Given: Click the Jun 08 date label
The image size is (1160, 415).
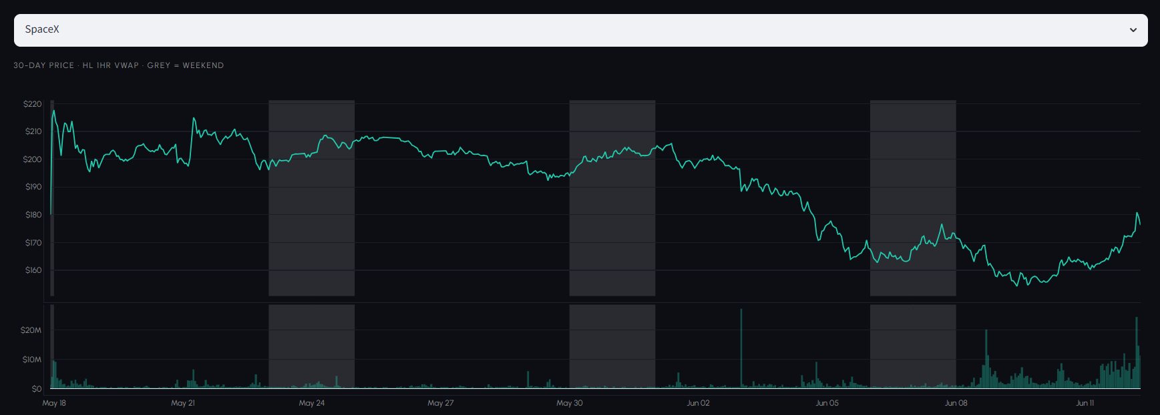Looking at the screenshot, I should click(x=956, y=403).
